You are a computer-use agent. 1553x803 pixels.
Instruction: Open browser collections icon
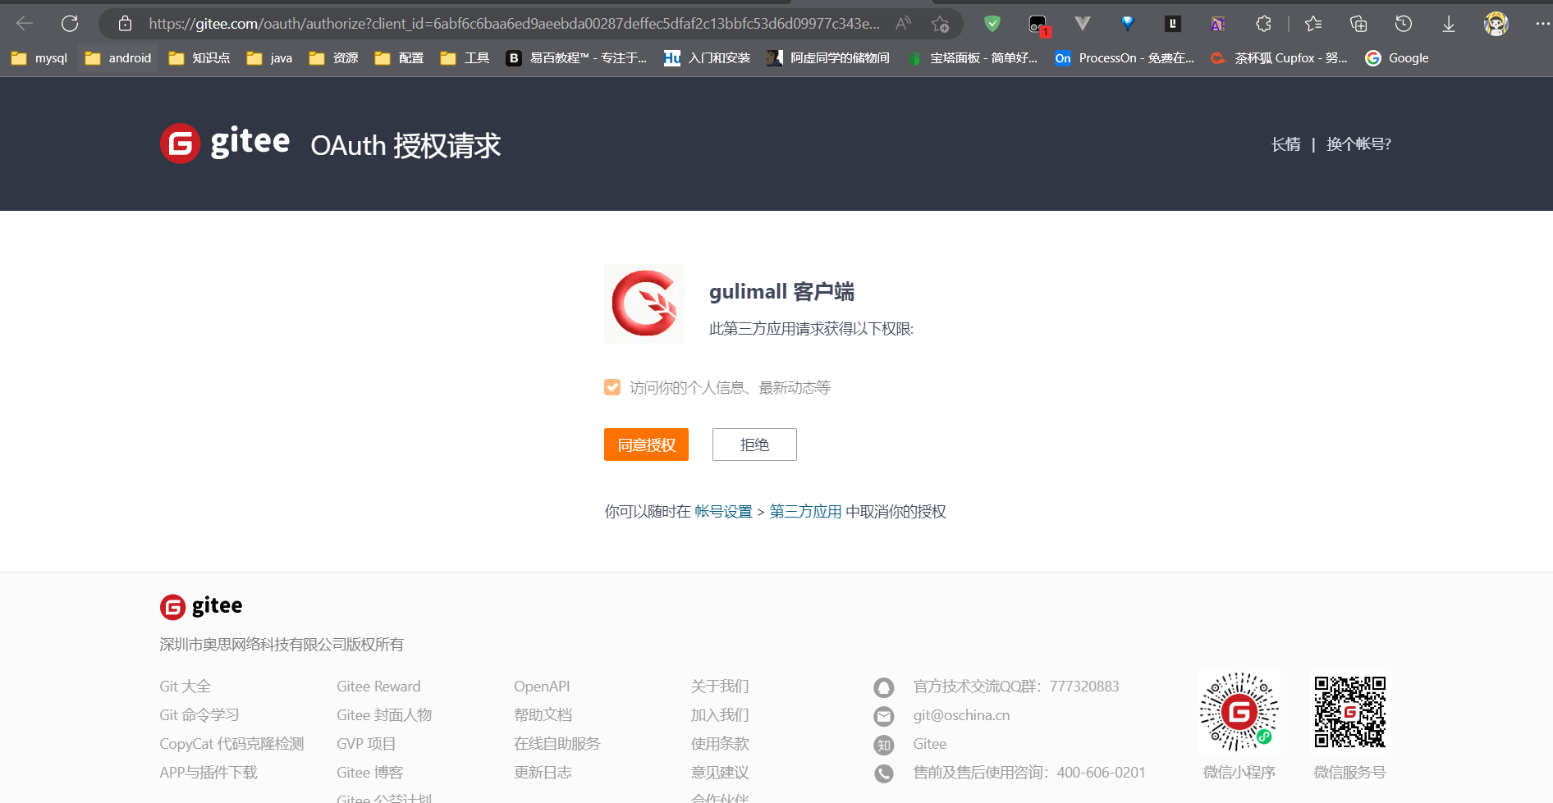[1358, 24]
